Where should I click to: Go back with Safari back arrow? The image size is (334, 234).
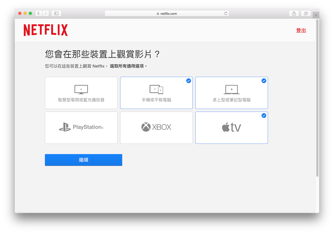click(39, 13)
